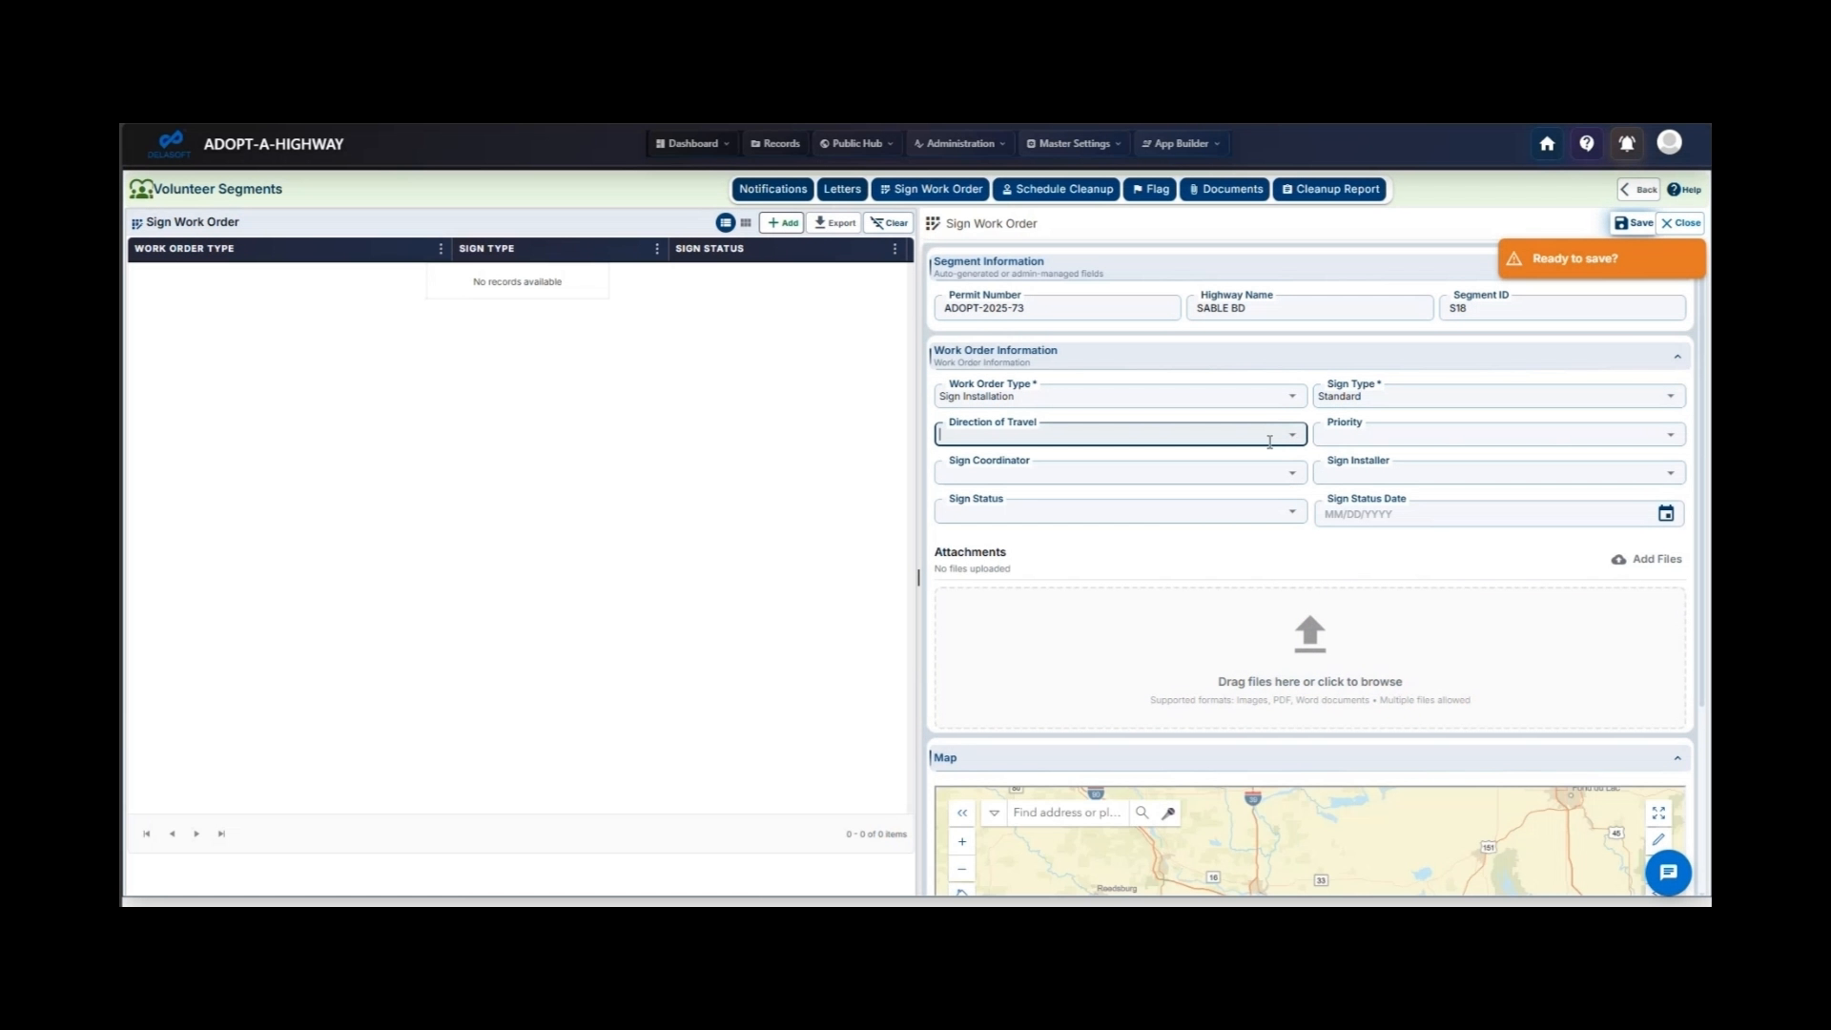Screen dimensions: 1831x1030
Task: Open the calendar picker for Sign Status Date
Action: [x=1666, y=513]
